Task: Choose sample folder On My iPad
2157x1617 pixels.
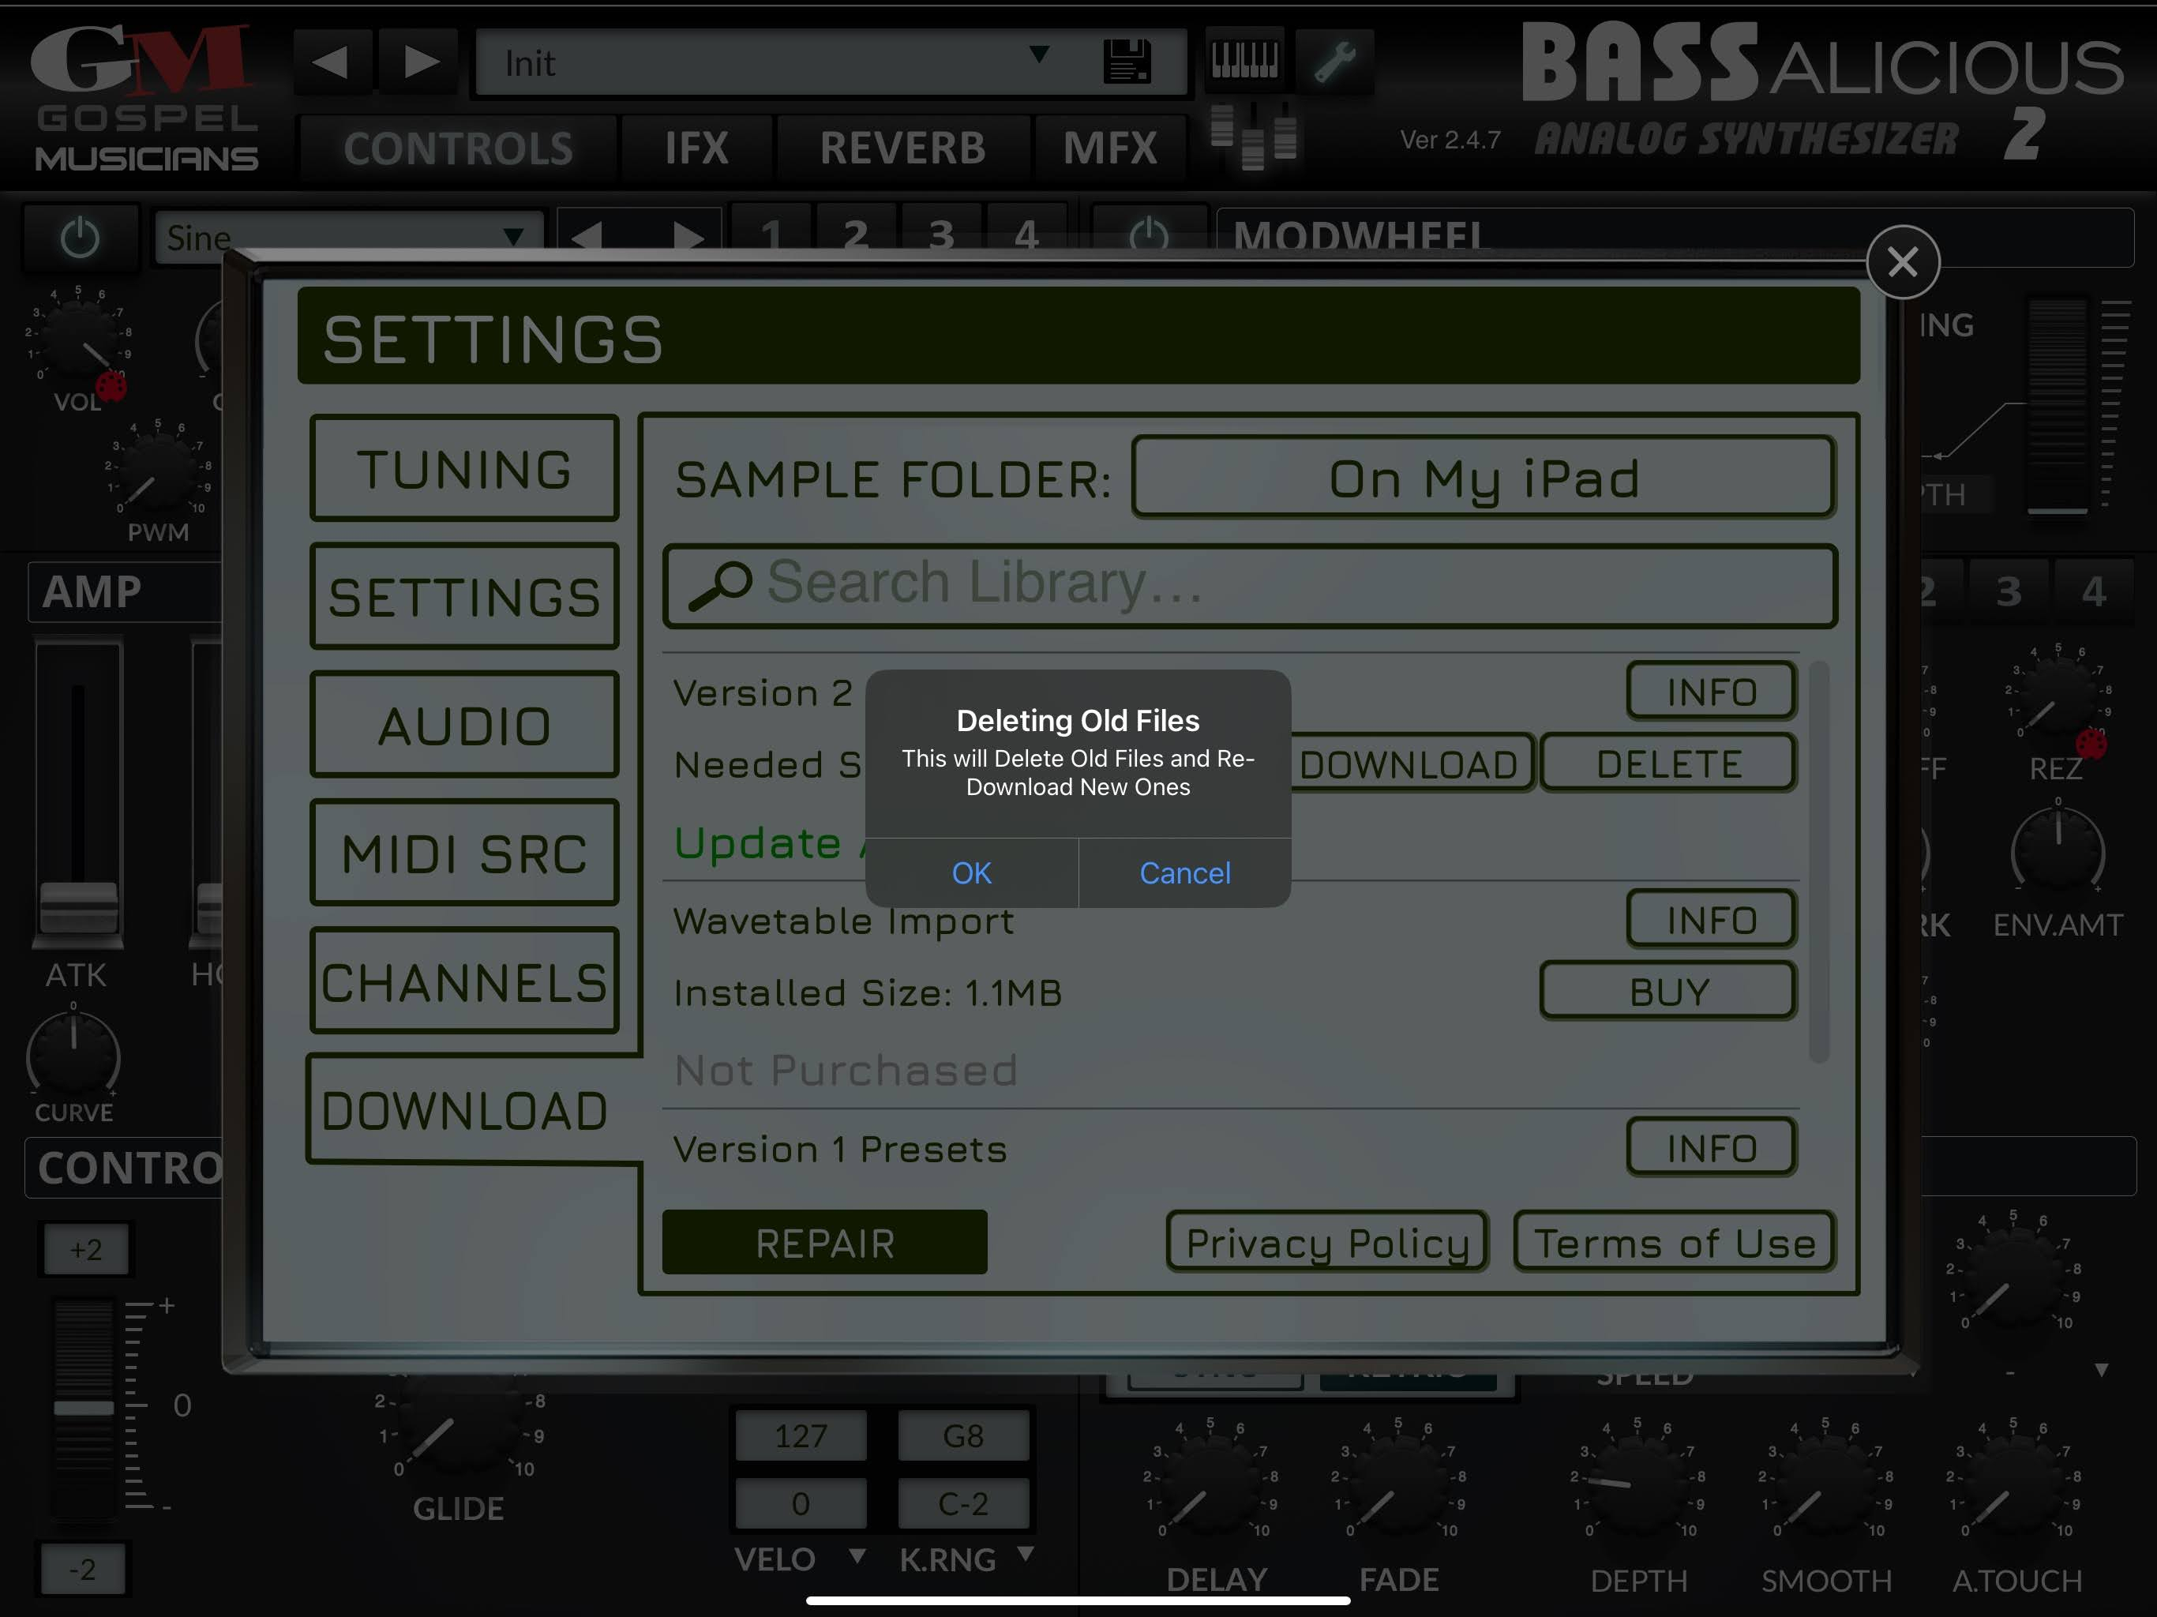Action: click(1484, 478)
